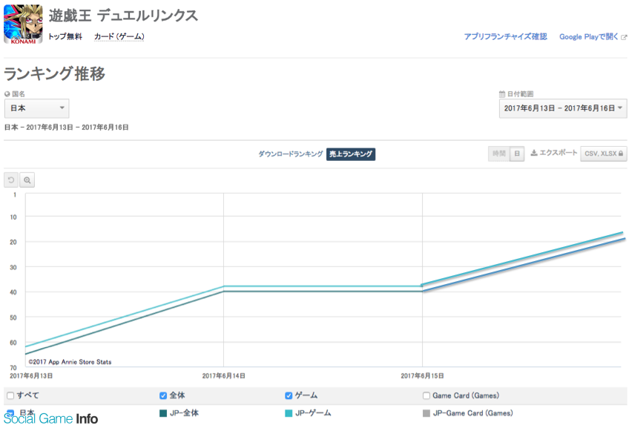Viewport: 632px width, 428px height.
Task: Click the lock icon on CSV, XLSX button
Action: (621, 154)
